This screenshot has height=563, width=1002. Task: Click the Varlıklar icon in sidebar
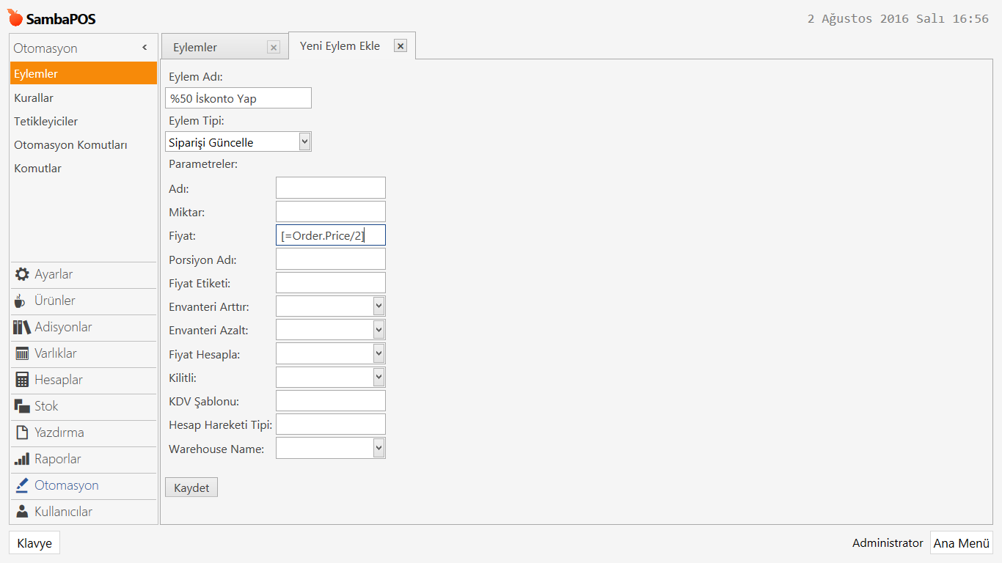point(22,353)
